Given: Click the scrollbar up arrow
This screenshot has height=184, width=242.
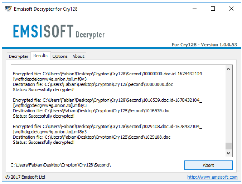Looking at the screenshot, I should click(228, 69).
